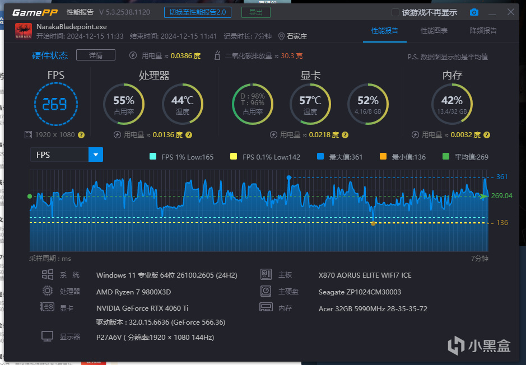Click 硬件状态 heading link
Screen dimensions: 526x365
tap(50, 55)
